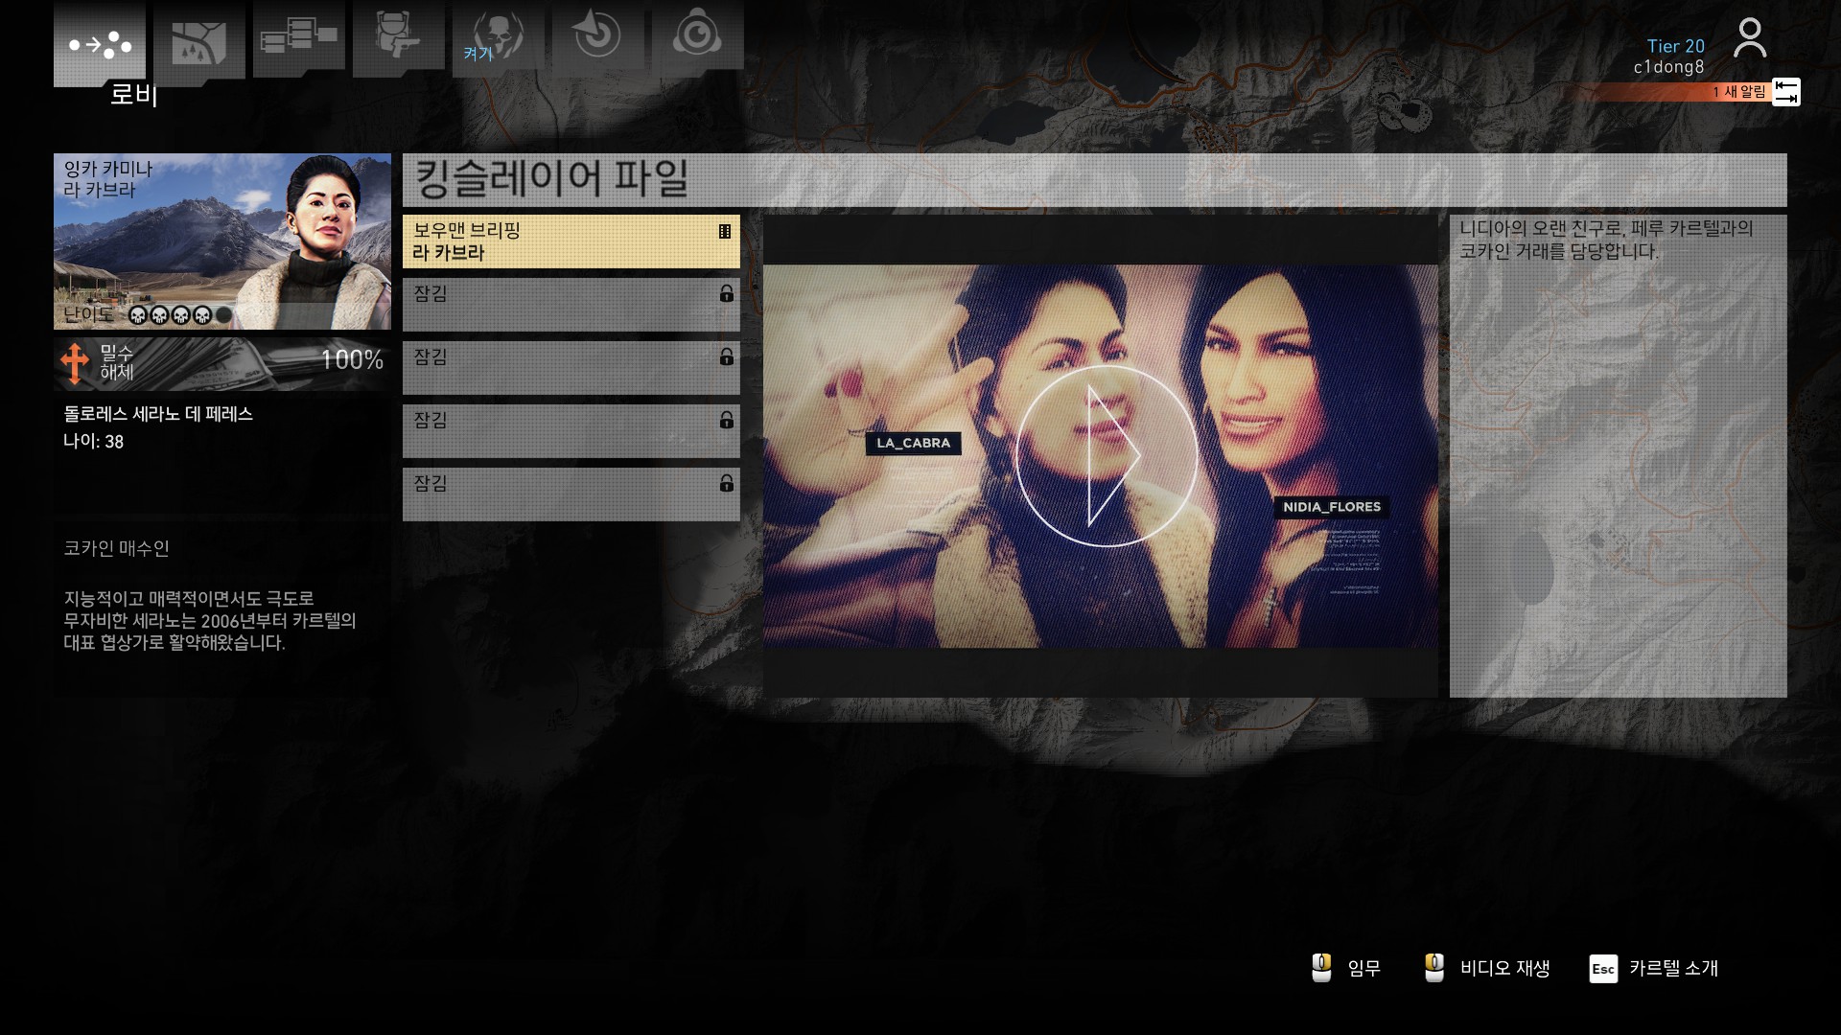Open the map tab icon

[x=198, y=42]
